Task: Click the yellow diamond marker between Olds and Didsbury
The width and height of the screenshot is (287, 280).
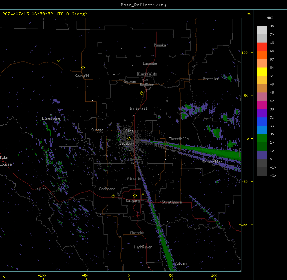Action: click(130, 138)
